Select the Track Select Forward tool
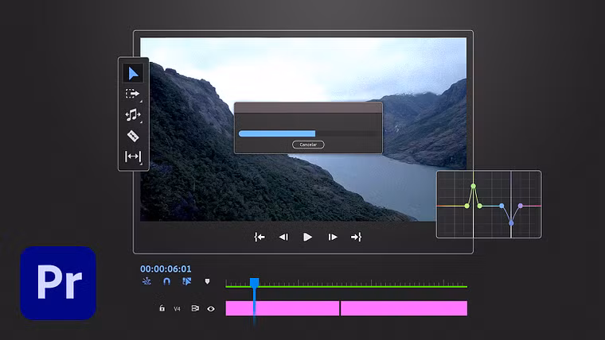 coord(132,94)
